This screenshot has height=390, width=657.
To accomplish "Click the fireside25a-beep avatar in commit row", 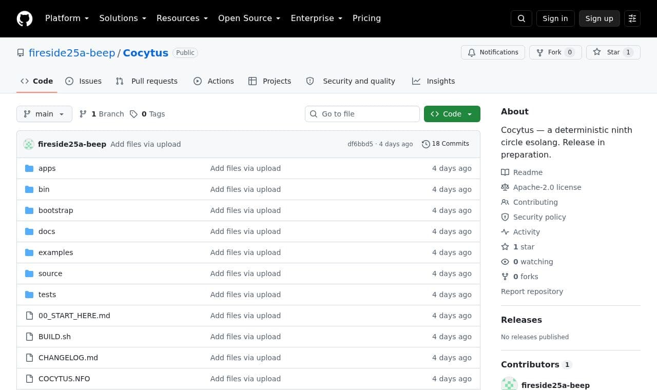I will [x=29, y=144].
